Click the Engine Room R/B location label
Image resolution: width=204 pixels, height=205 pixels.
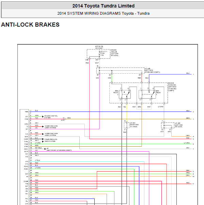point(172,87)
